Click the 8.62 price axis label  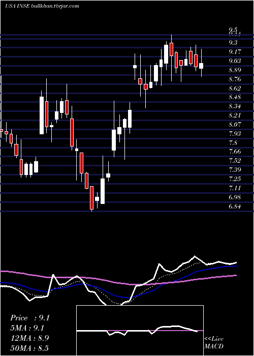(x=235, y=88)
